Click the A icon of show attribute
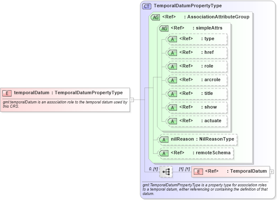The height and width of the screenshot is (200, 277). click(x=172, y=107)
